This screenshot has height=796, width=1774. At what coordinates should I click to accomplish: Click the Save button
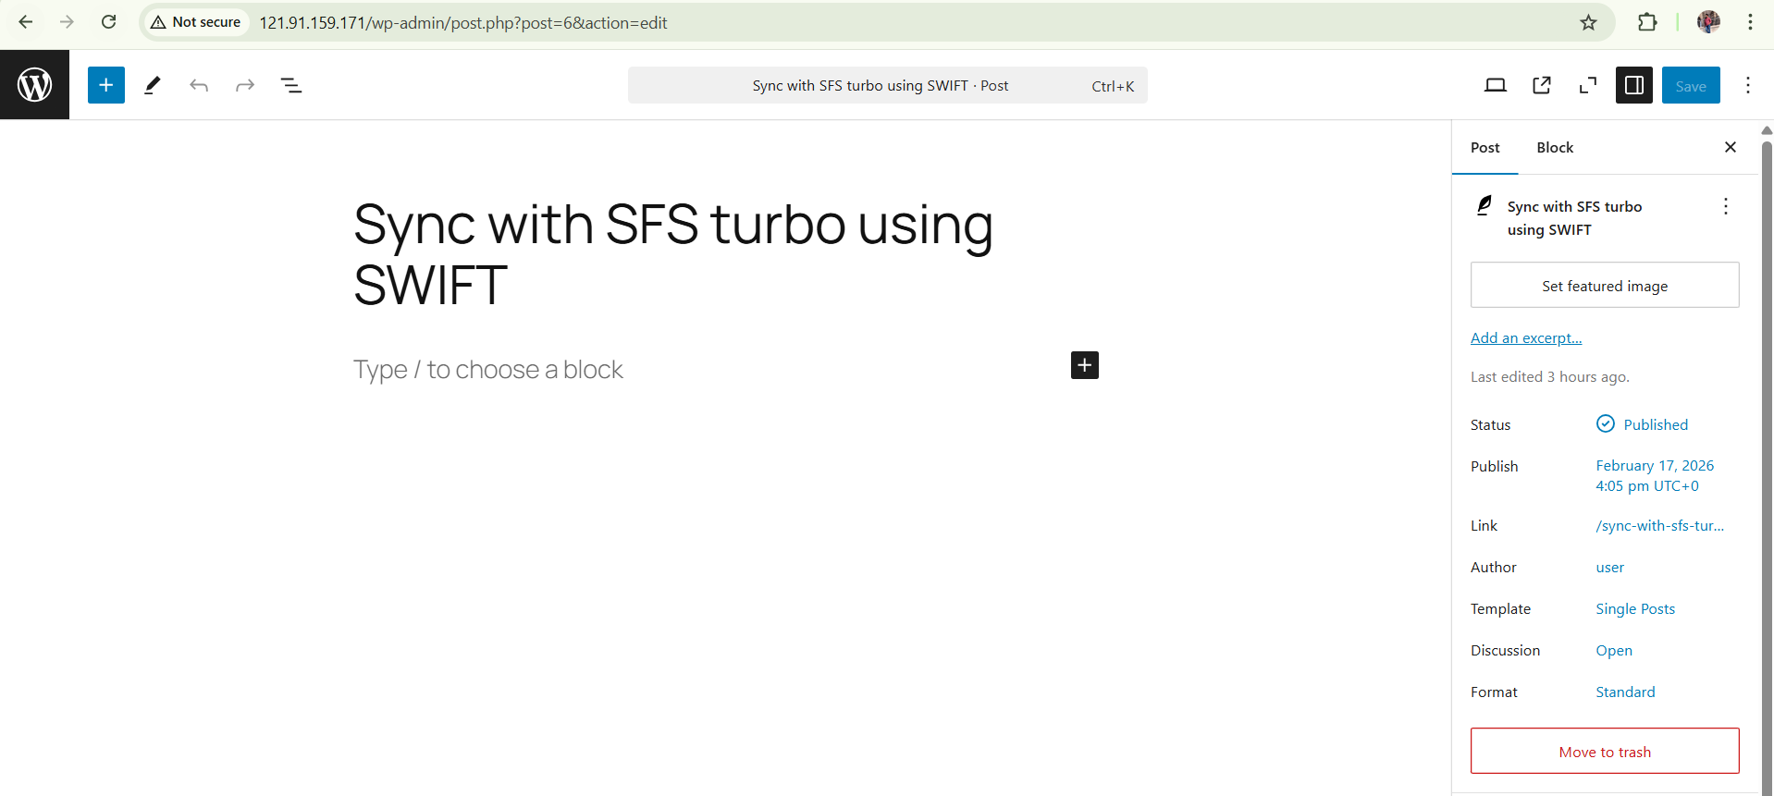point(1691,85)
